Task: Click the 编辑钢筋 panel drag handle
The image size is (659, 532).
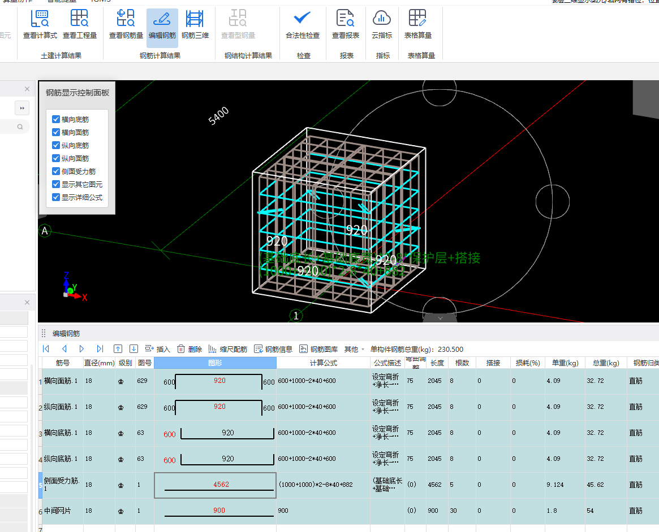Action: (44, 334)
